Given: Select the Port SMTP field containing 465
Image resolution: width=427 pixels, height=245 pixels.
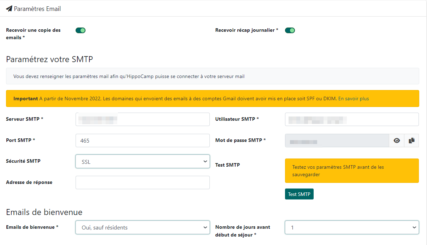Looking at the screenshot, I should [x=142, y=141].
